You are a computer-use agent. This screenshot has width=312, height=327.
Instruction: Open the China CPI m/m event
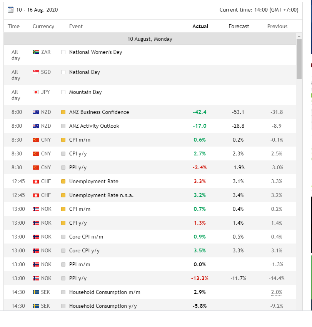tap(80, 140)
